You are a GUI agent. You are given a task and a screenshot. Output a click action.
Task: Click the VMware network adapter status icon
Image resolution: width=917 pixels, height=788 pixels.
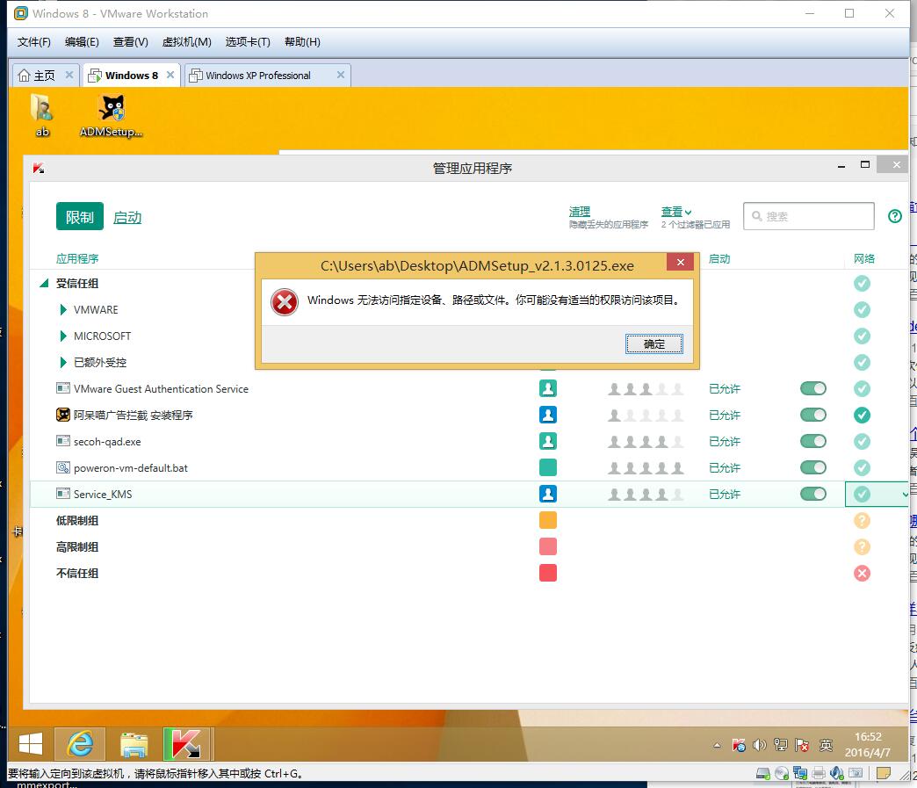coord(800,773)
